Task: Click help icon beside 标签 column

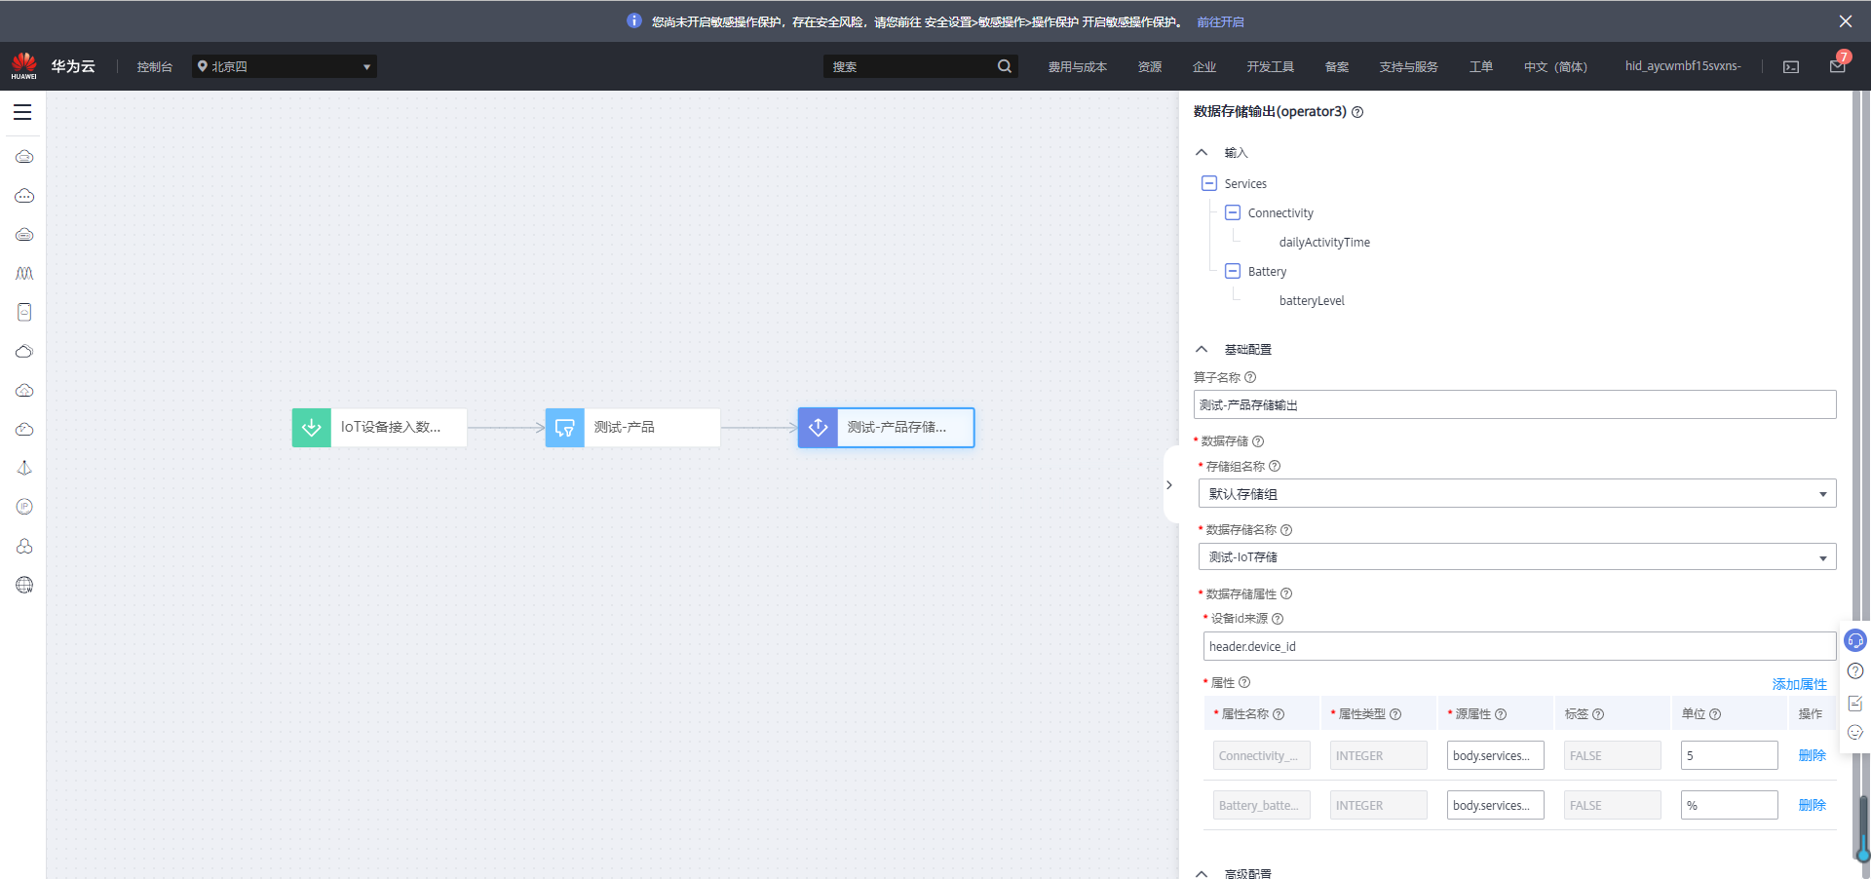Action: tap(1598, 714)
